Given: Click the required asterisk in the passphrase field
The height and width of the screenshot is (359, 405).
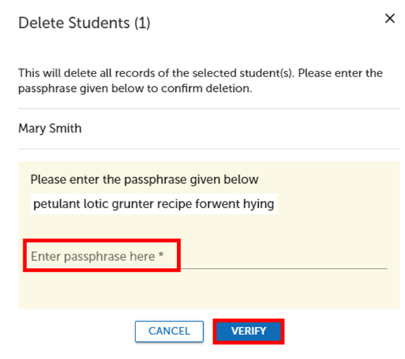Looking at the screenshot, I should point(161,256).
